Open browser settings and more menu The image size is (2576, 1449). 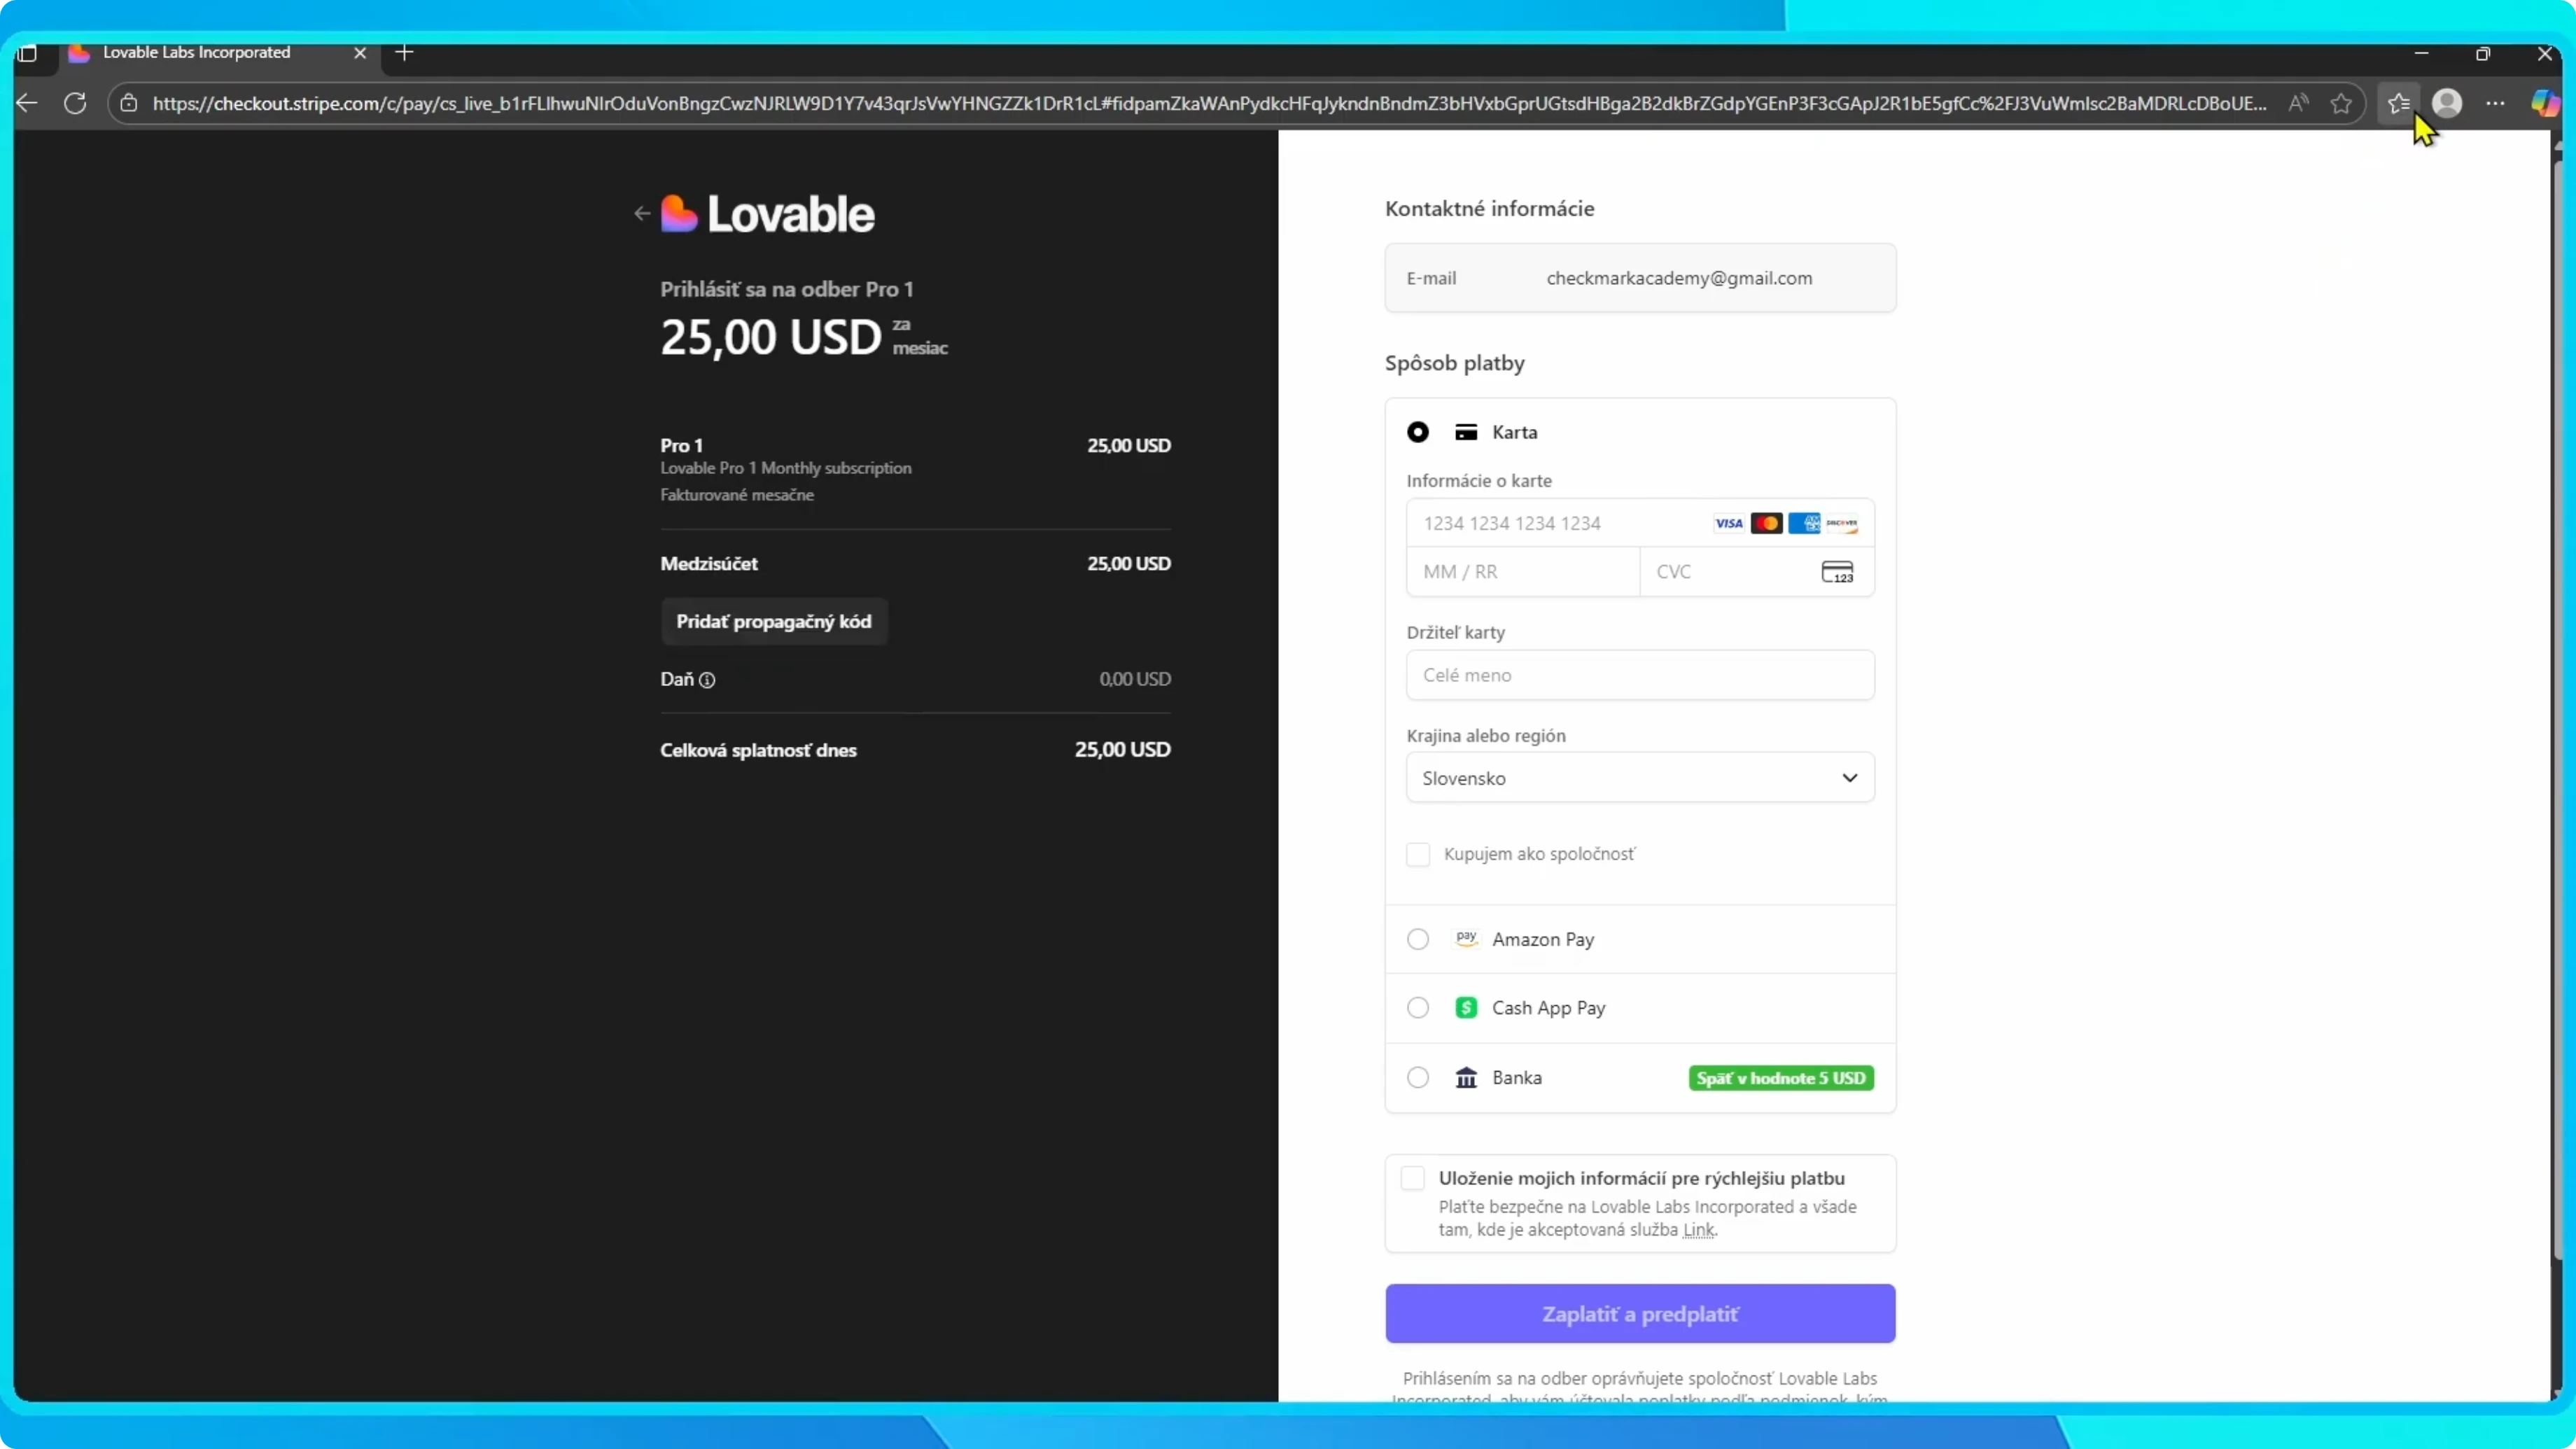click(2496, 103)
